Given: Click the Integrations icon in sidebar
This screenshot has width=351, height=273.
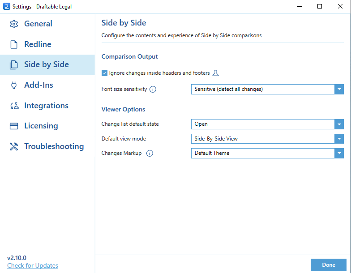Looking at the screenshot, I should [14, 106].
